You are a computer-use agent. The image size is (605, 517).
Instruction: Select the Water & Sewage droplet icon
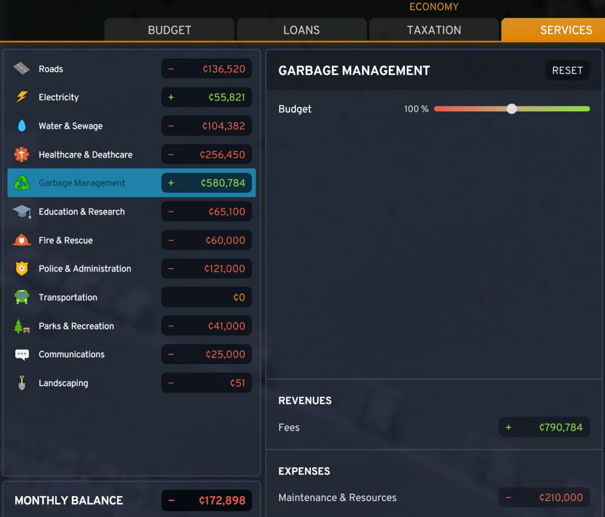(x=22, y=125)
